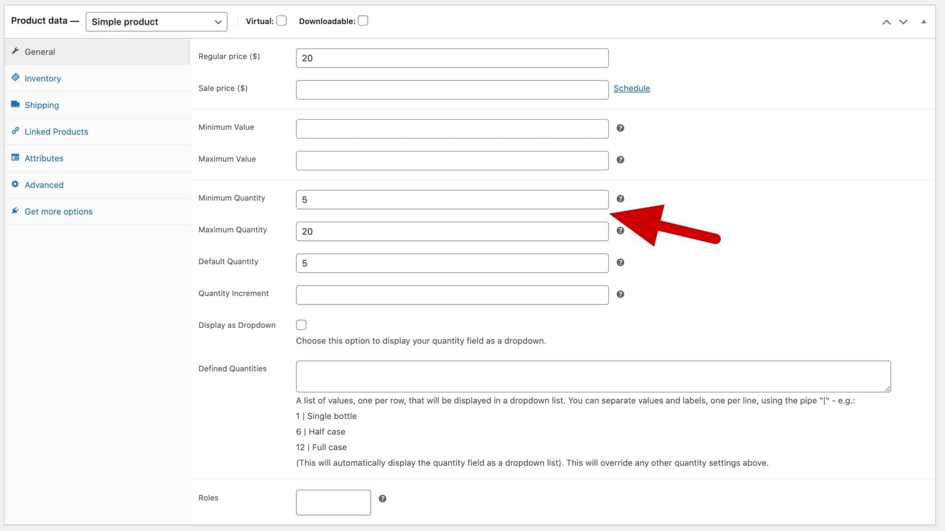Select the Linked Products chain icon
The height and width of the screenshot is (531, 945).
click(x=16, y=130)
